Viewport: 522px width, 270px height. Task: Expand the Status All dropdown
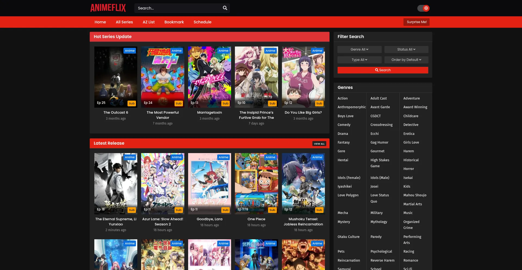pyautogui.click(x=406, y=49)
